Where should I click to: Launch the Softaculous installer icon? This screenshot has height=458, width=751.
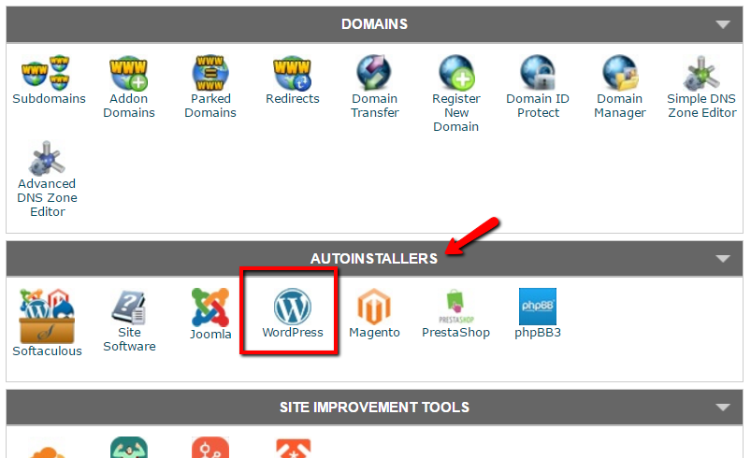47,315
